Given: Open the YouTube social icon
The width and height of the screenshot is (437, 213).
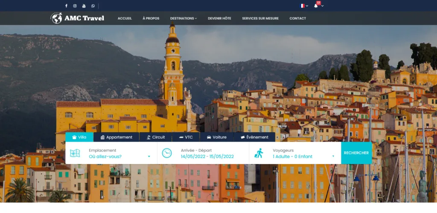Looking at the screenshot, I should tap(84, 6).
